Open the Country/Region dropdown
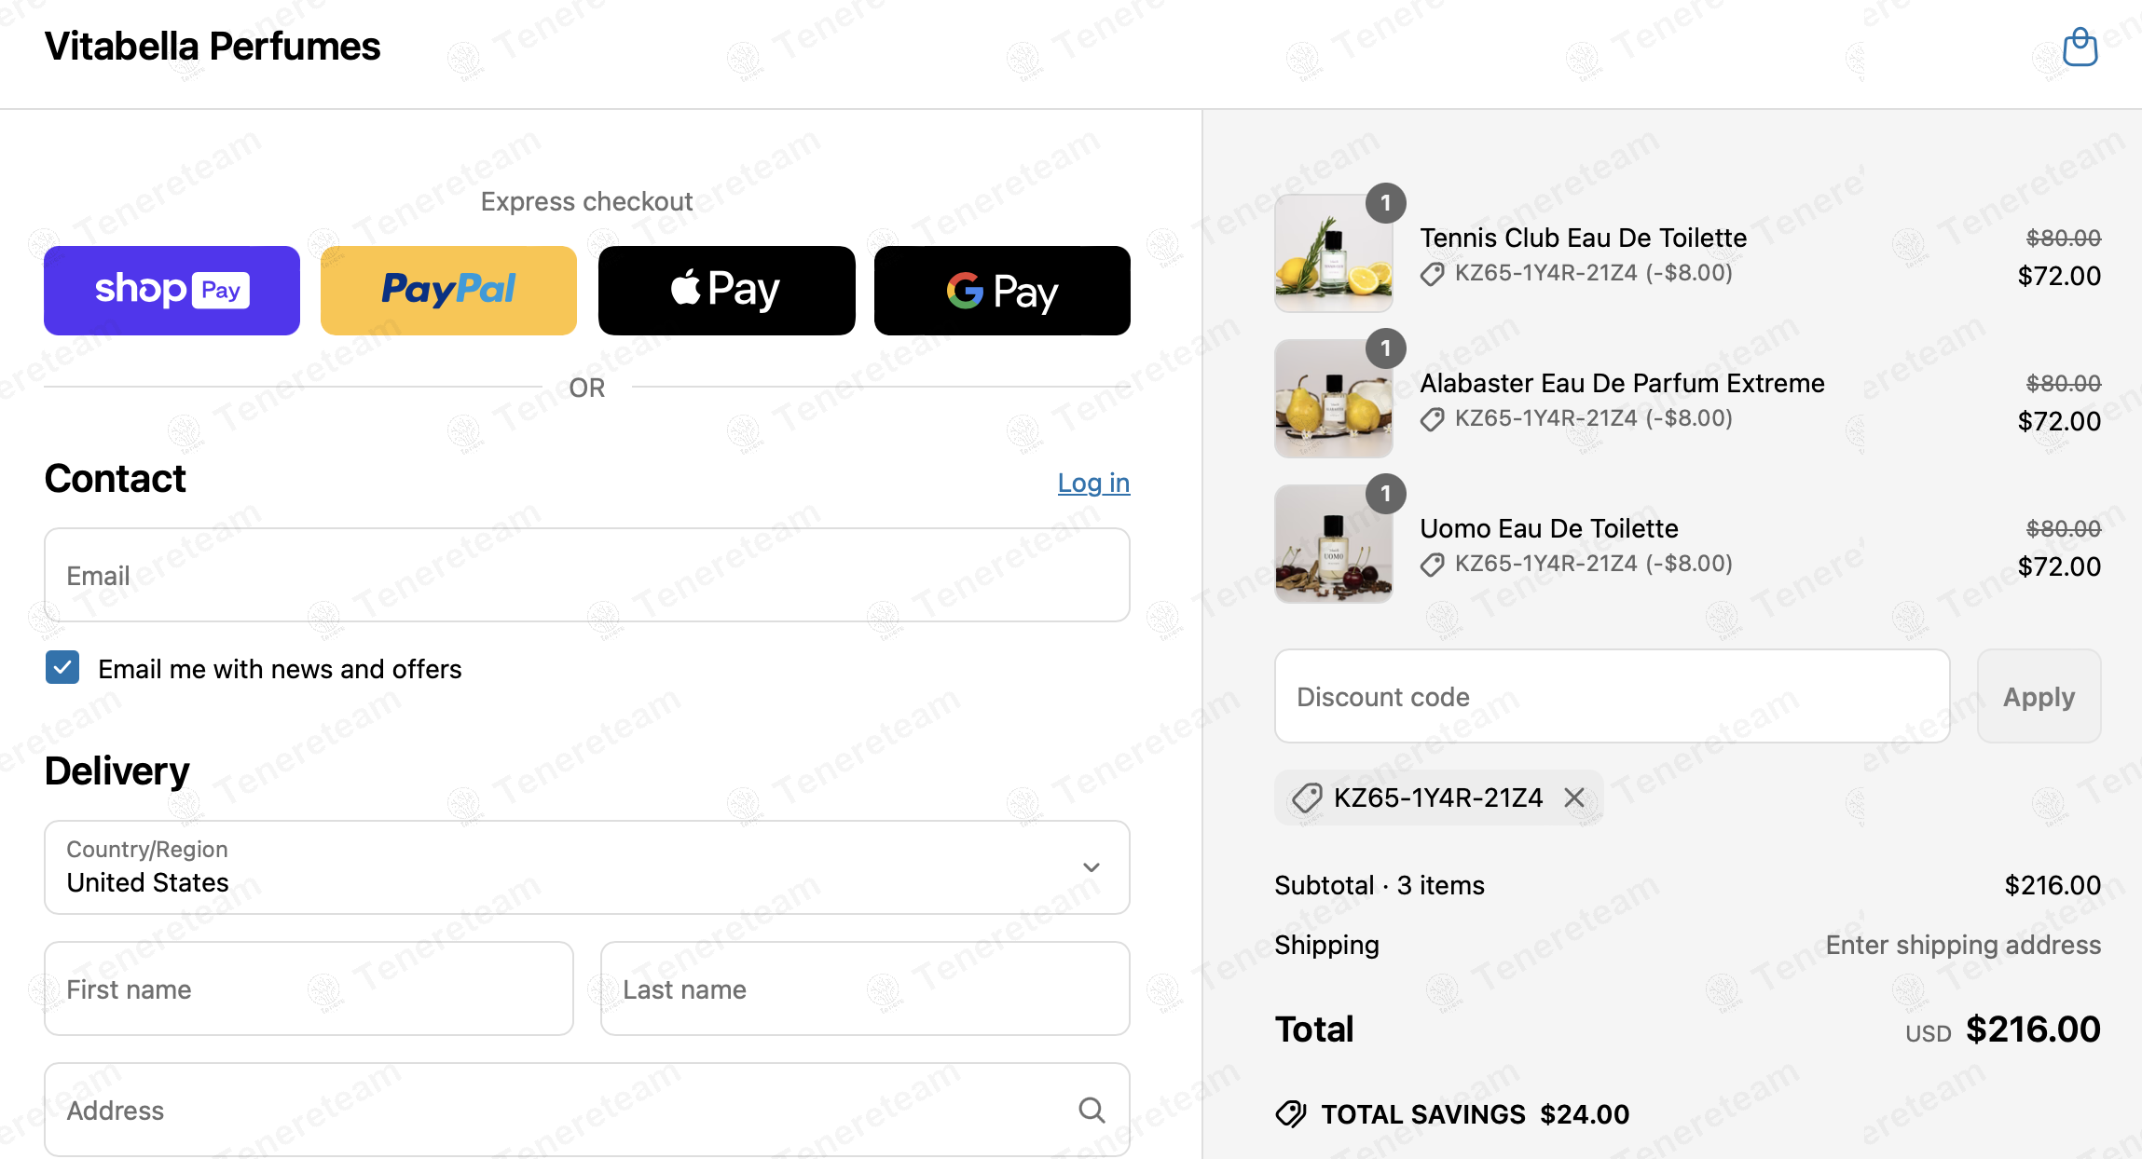Viewport: 2142px width, 1159px height. coord(587,867)
